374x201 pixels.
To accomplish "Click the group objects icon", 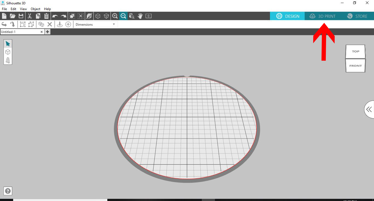I will [23, 24].
